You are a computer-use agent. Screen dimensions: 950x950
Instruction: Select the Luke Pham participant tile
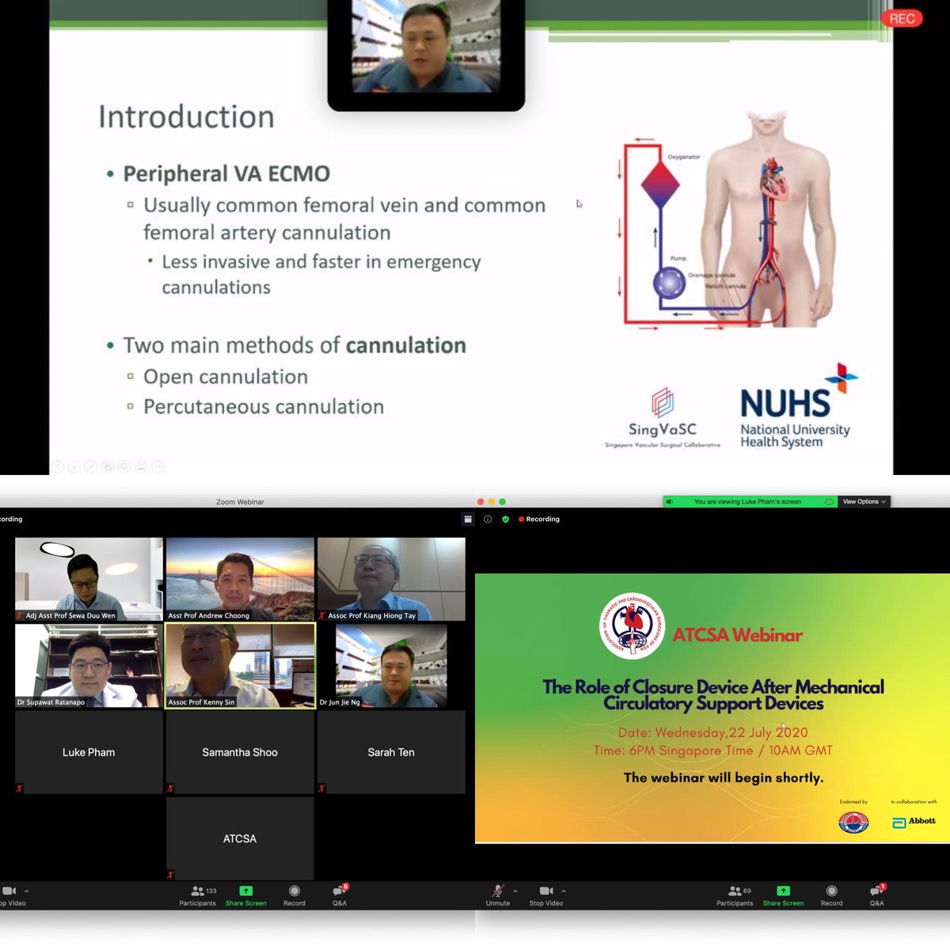tap(89, 752)
